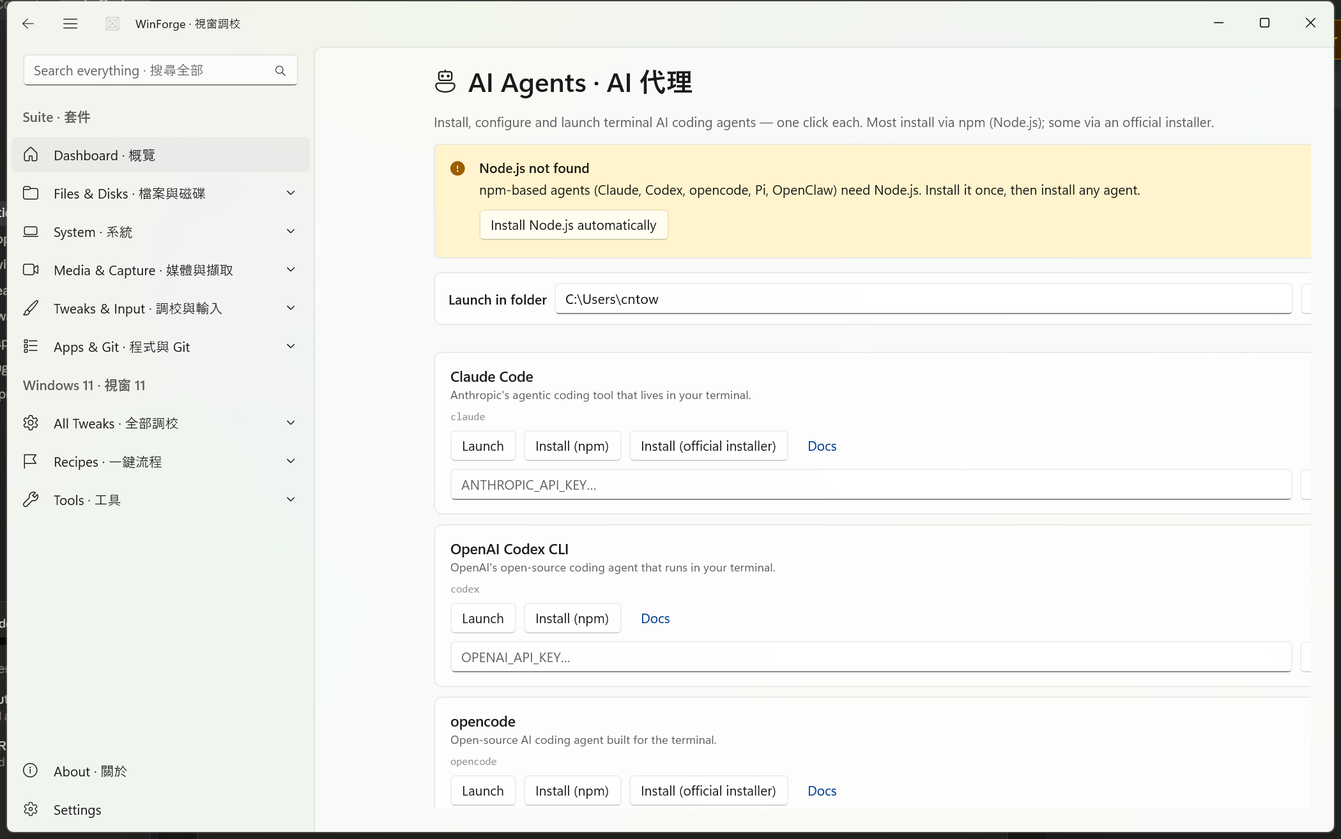Expand Recipes chevron

291,462
